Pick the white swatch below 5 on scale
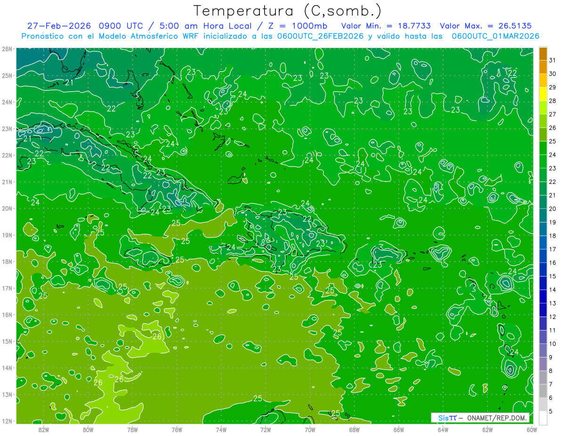Viewport: 565px width, 436px height. (543, 418)
